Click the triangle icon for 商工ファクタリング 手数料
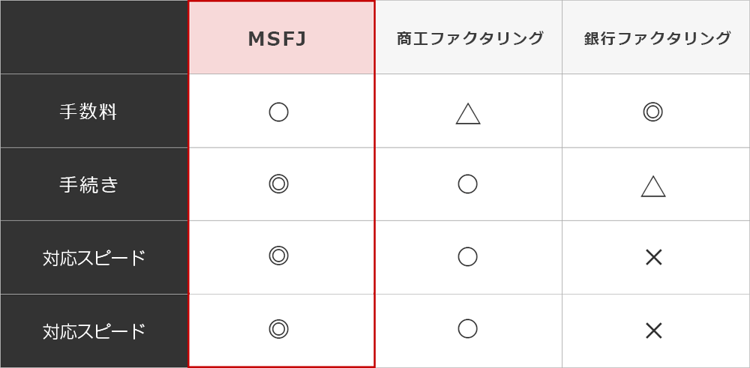 [468, 114]
